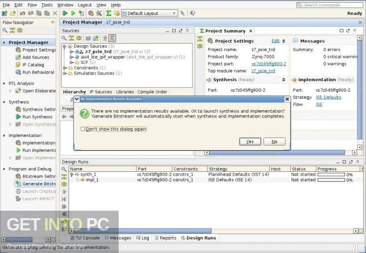Click the Run Synthesis toolbar icon

[x=65, y=13]
